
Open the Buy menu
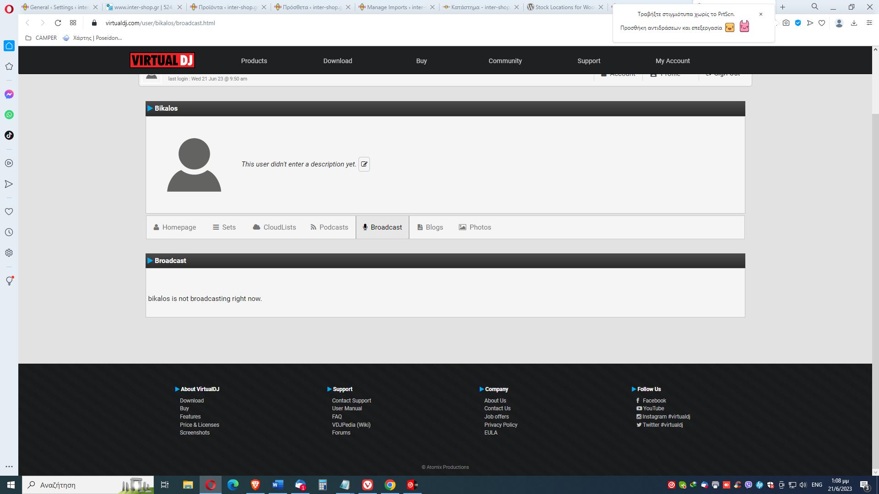click(x=422, y=61)
